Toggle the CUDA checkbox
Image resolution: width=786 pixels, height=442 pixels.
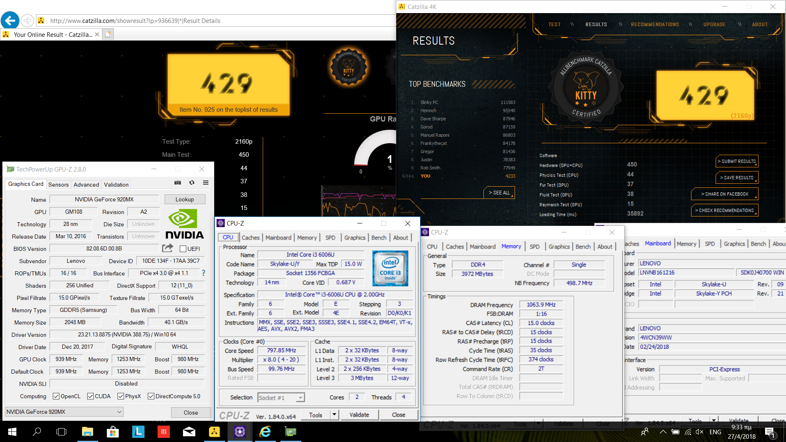click(90, 396)
